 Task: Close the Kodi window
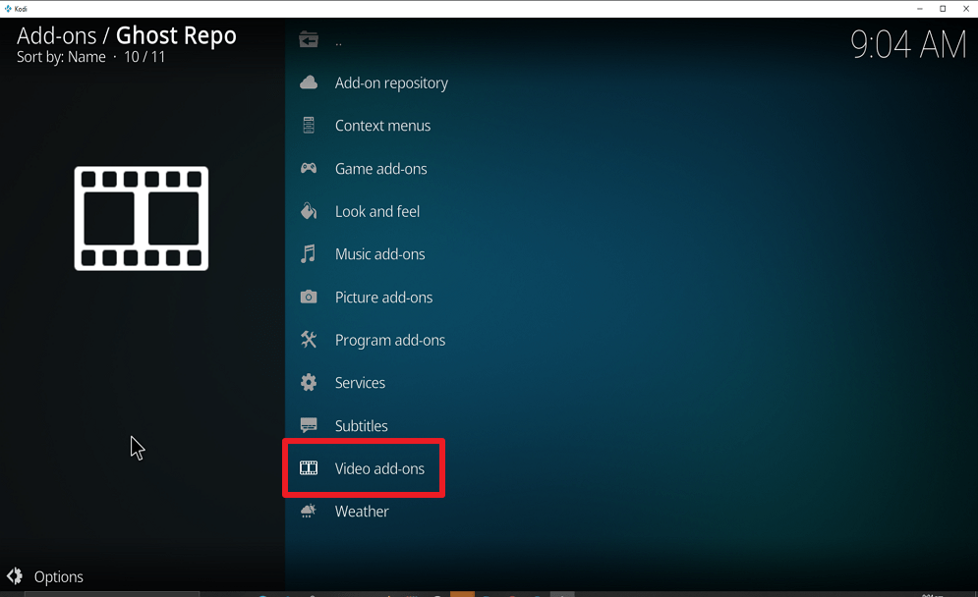point(966,9)
